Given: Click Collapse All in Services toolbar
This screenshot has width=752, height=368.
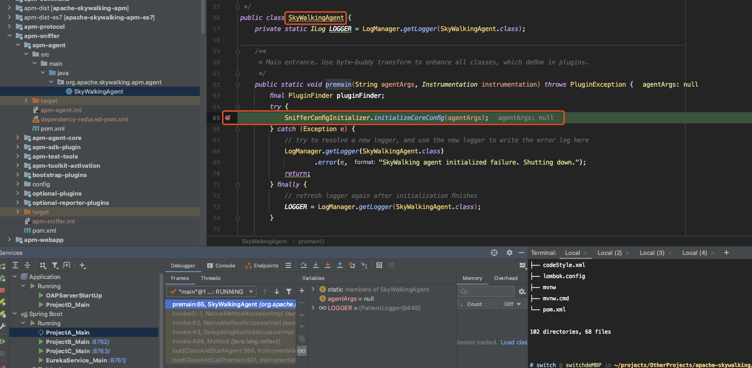Looking at the screenshot, I should pos(27,265).
